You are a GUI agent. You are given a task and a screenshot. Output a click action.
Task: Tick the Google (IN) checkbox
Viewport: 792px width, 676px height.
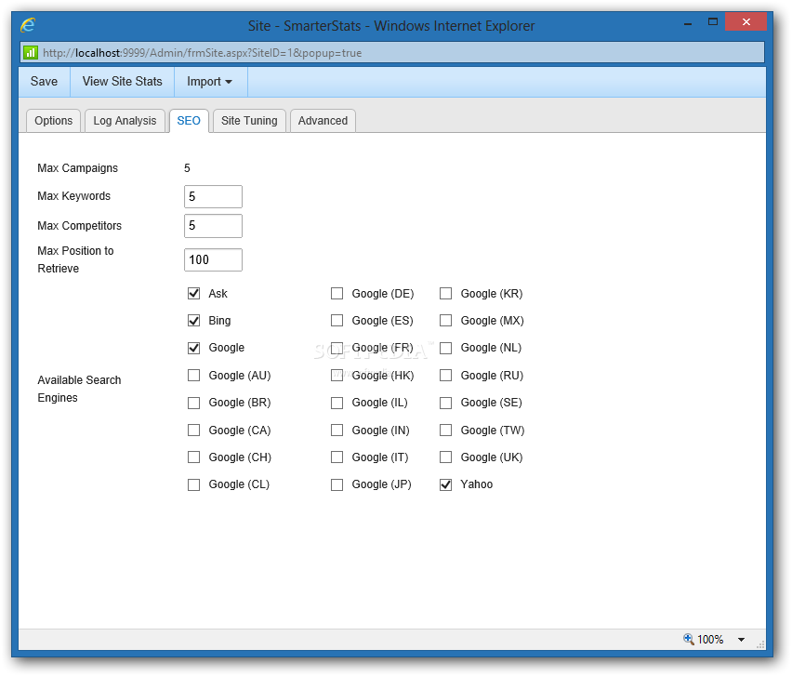(x=337, y=430)
